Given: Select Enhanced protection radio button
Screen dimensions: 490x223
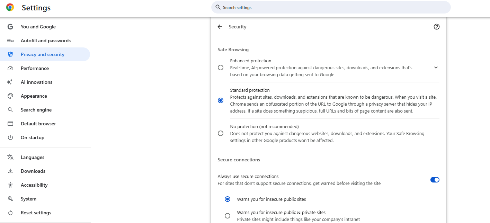Looking at the screenshot, I should 221,68.
